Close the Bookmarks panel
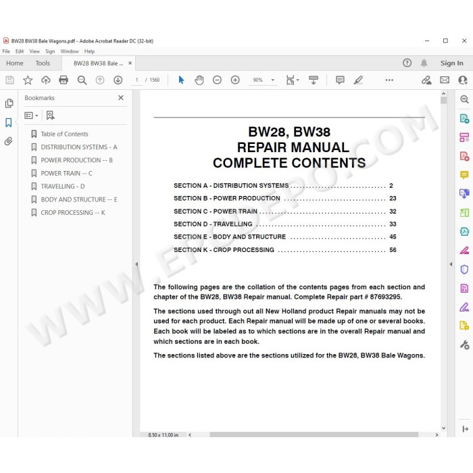Viewport: 473px width, 473px height. click(121, 98)
